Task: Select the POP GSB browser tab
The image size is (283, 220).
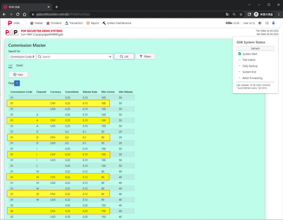Action: (27, 7)
